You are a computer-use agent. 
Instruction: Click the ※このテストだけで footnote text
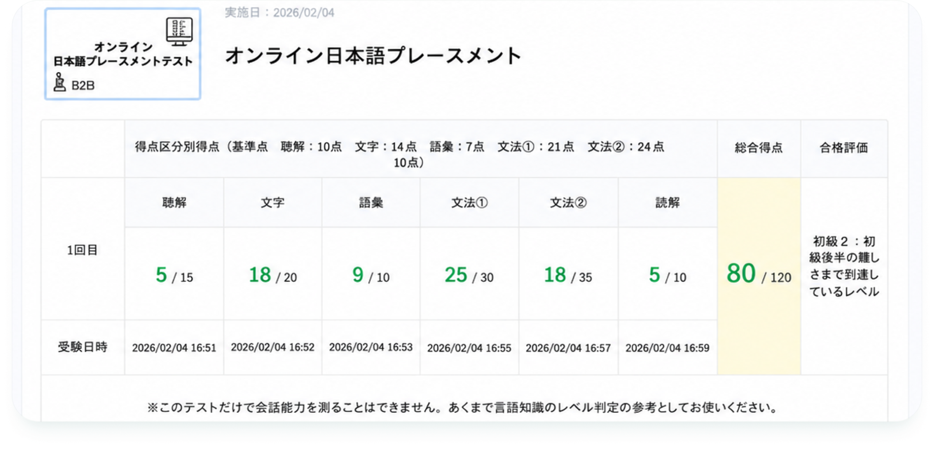pos(462,407)
